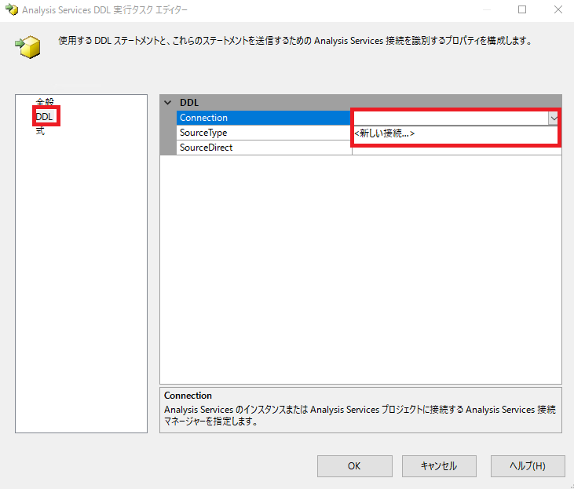Open the Connection dropdown arrow
This screenshot has height=489, width=574.
pos(553,119)
